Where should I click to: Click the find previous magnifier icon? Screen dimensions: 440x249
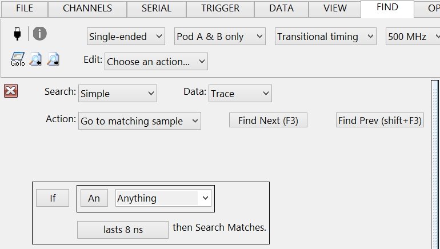(x=35, y=59)
